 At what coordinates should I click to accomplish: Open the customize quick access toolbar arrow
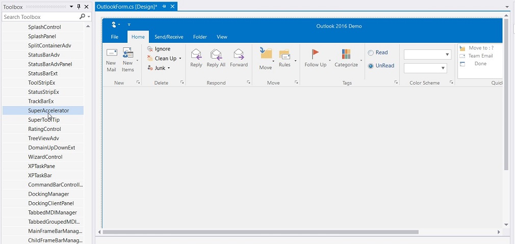[x=129, y=24]
